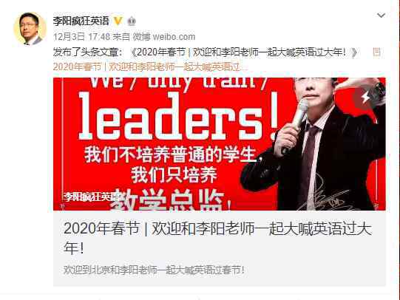This screenshot has height=300, width=400.
Task: Open 李阳疯狂英语 profile via avatar photo
Action: tap(30, 29)
